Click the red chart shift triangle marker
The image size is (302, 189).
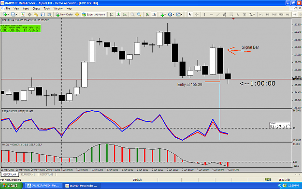pos(233,19)
